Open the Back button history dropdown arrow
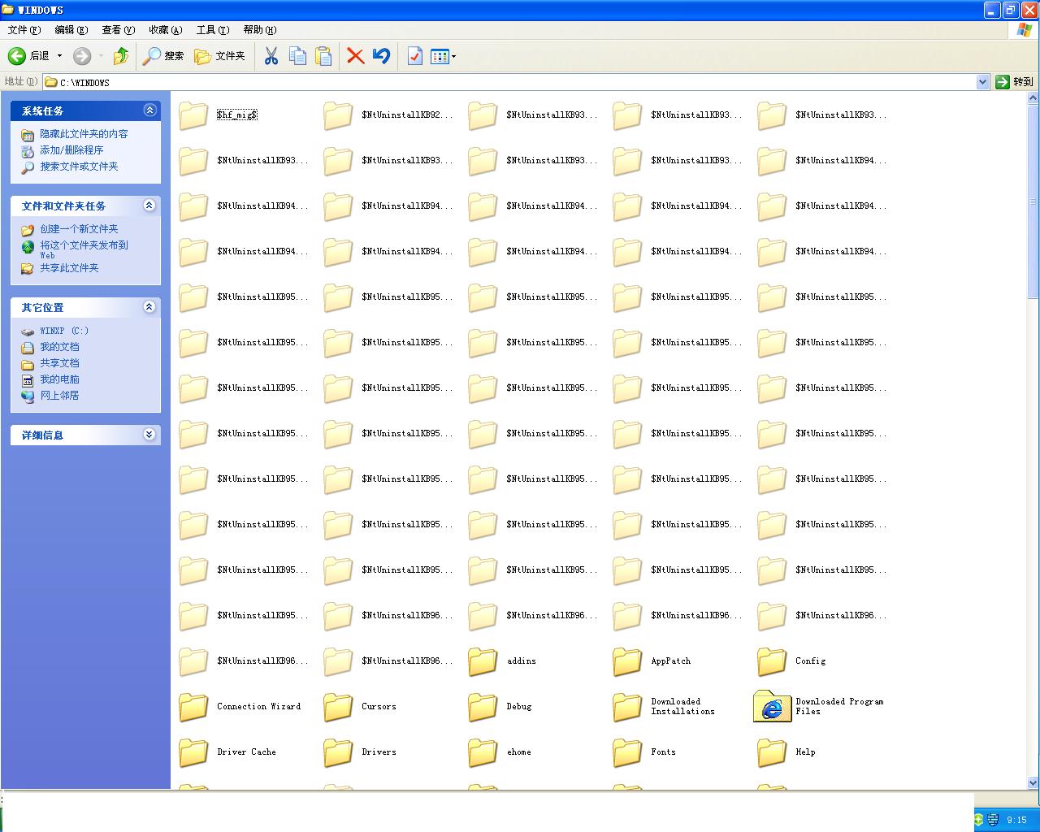This screenshot has width=1040, height=832. coord(59,56)
